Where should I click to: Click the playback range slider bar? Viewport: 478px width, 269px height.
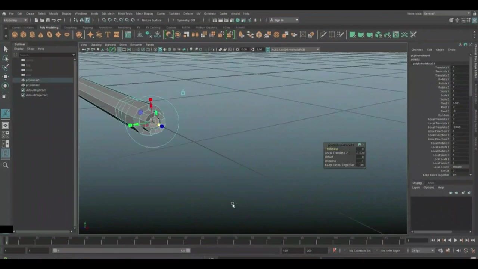(x=121, y=250)
